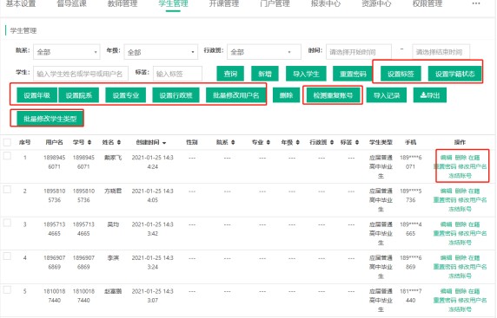Click the 设置行政班 button
Screen dimensions: 497x318
pyautogui.click(x=176, y=95)
